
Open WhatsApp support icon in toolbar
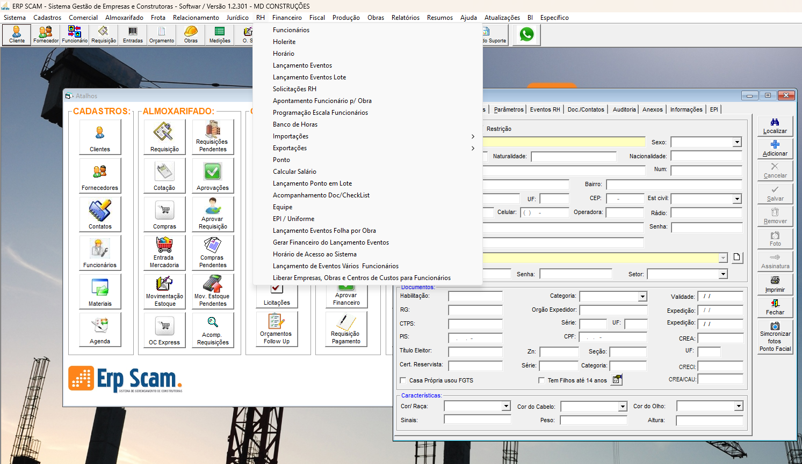point(526,35)
